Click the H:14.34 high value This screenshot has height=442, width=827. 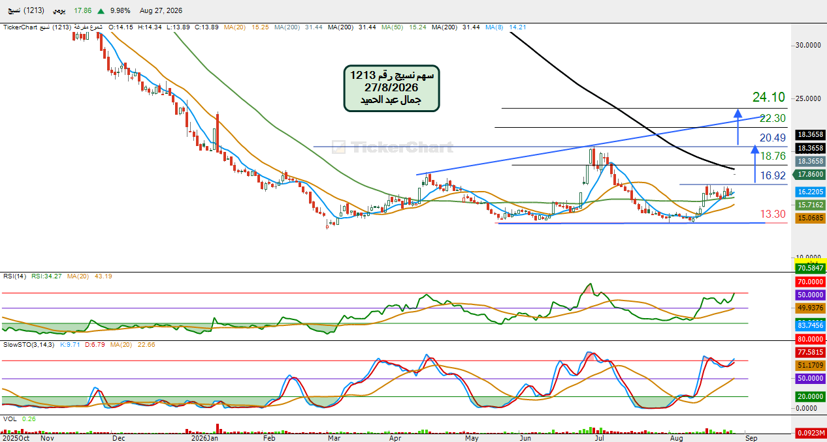[x=150, y=27]
